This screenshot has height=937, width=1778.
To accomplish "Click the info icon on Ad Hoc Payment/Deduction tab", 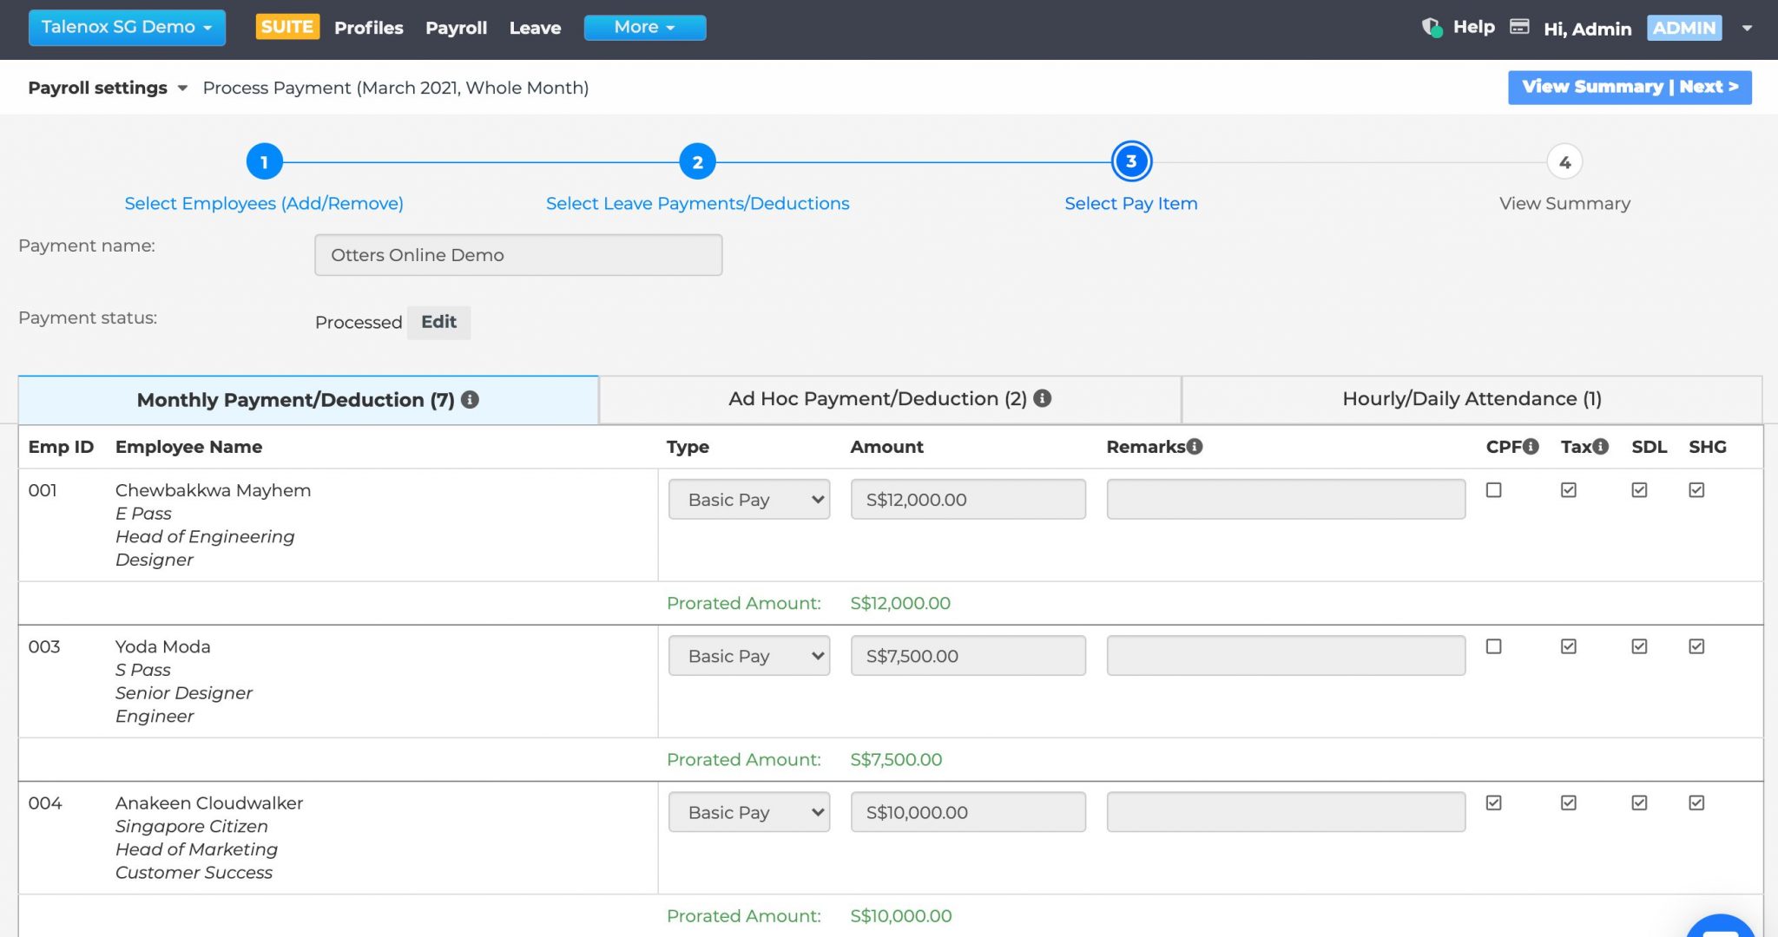I will [1045, 398].
